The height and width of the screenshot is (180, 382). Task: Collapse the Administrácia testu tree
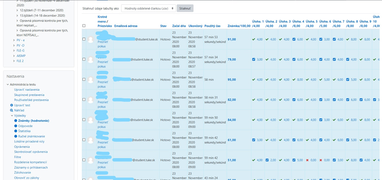click(8, 85)
